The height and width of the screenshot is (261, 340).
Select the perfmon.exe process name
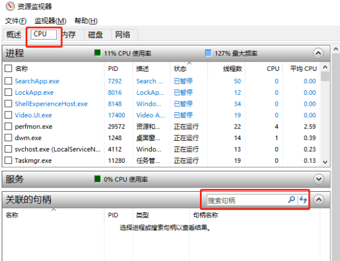tap(33, 127)
